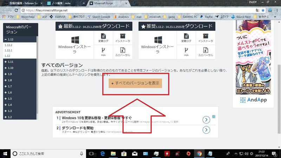Select version 1.12.2 in sidebar
The height and width of the screenshot is (158, 281).
coord(8,45)
